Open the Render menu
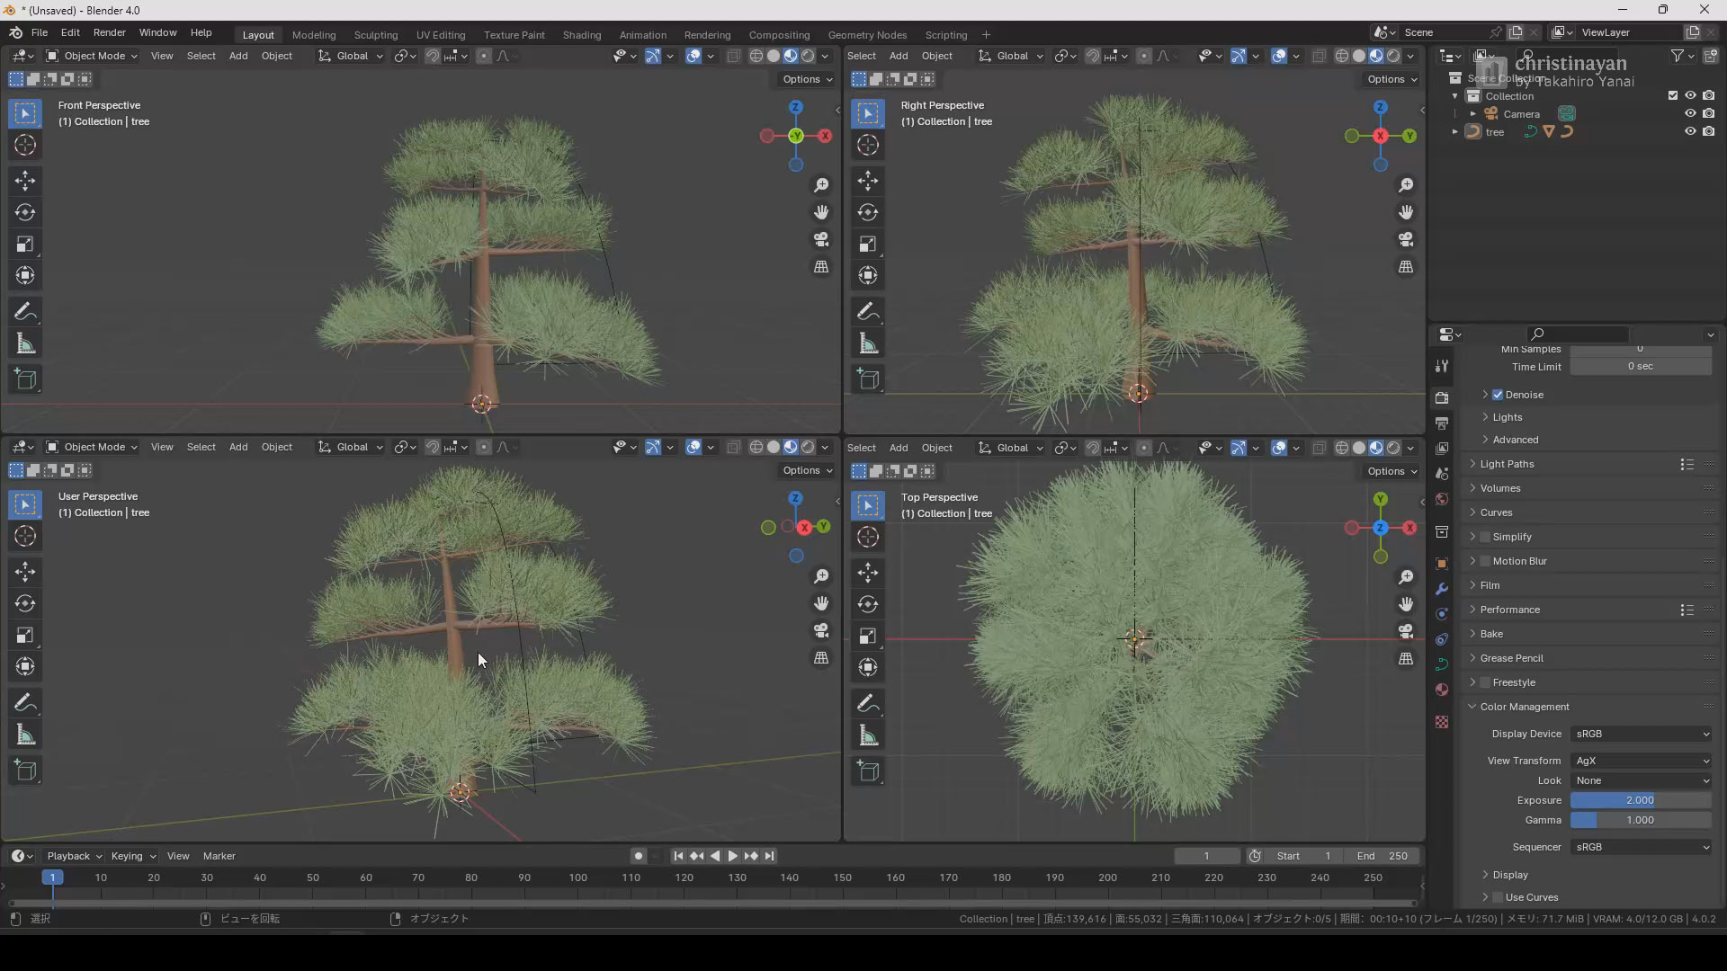 109,32
